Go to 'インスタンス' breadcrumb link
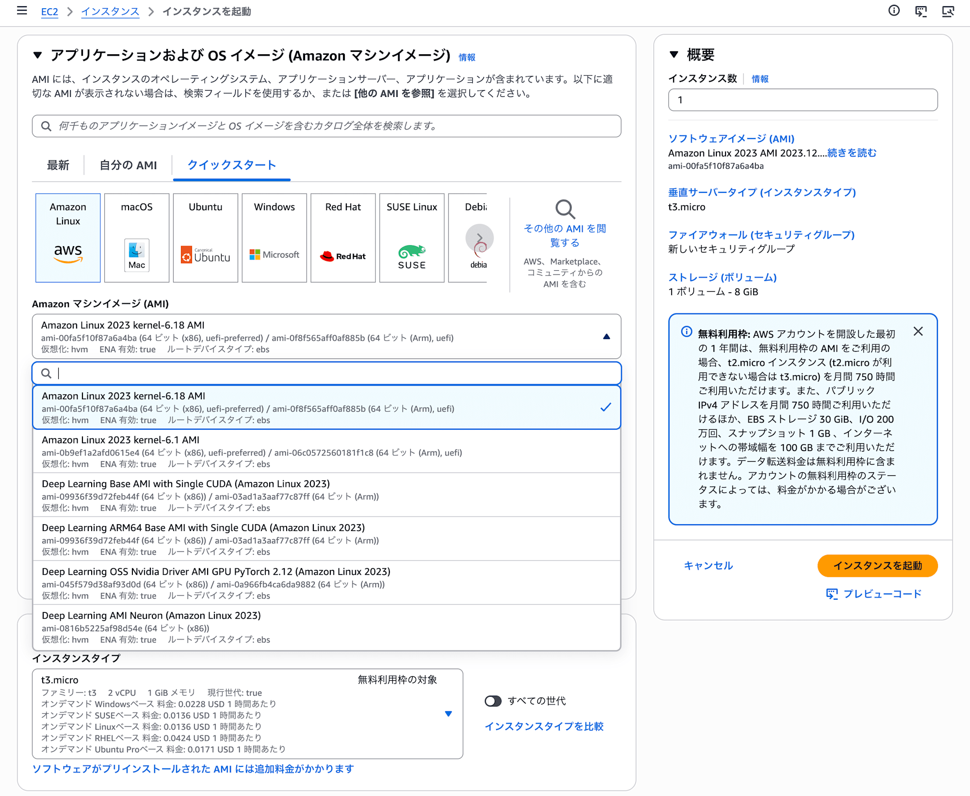This screenshot has width=970, height=796. (110, 12)
